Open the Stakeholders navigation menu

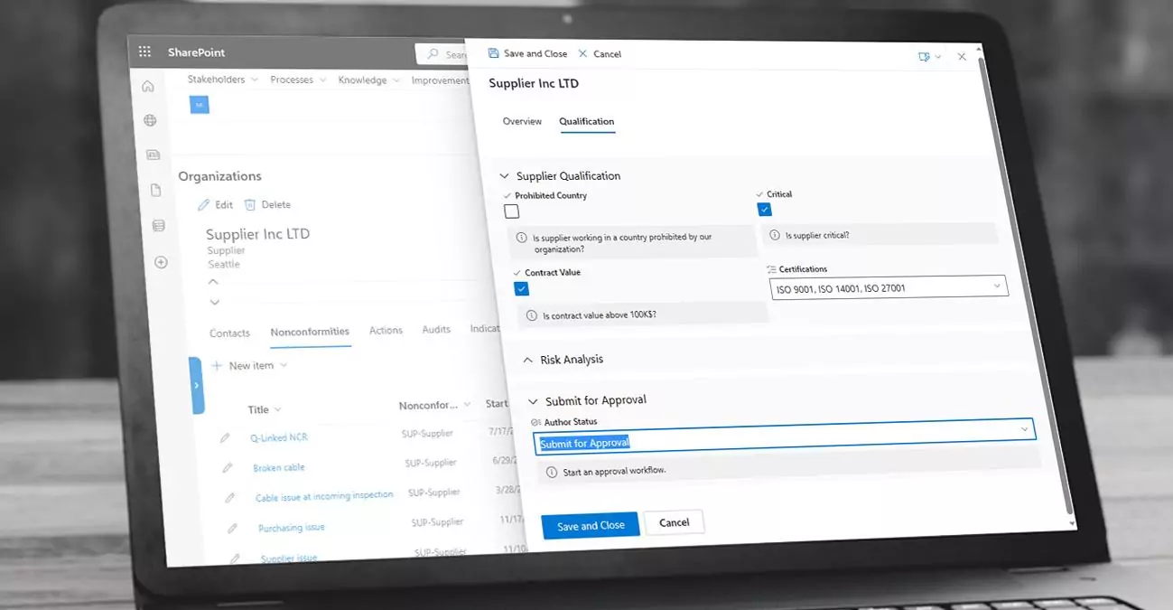(x=222, y=80)
